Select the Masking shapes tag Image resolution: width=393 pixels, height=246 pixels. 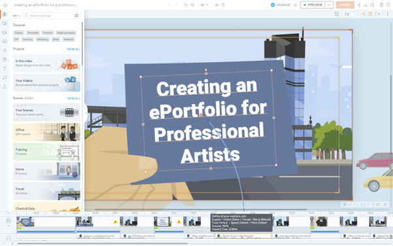66,33
